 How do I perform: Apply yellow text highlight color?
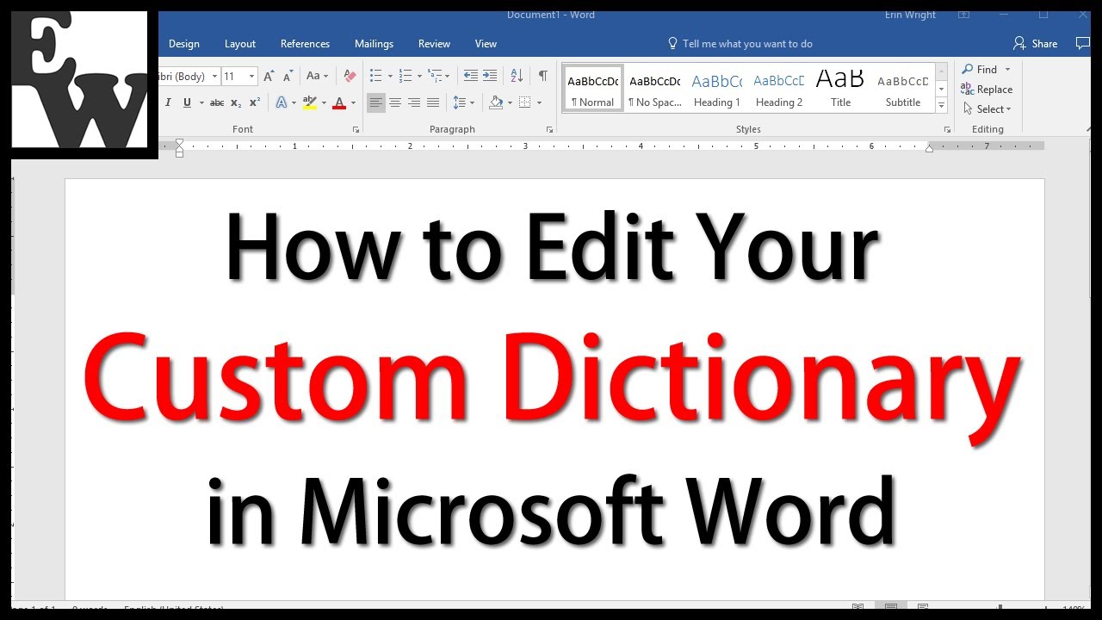coord(310,102)
